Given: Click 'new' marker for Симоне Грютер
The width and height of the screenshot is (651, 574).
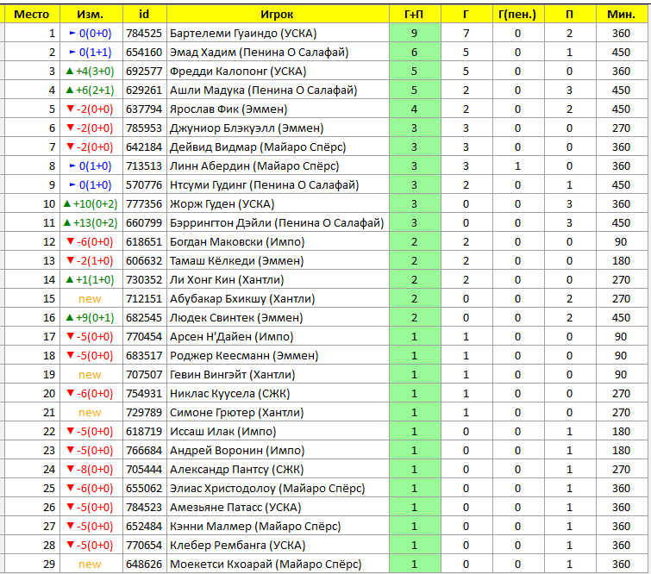Looking at the screenshot, I should pyautogui.click(x=90, y=413).
